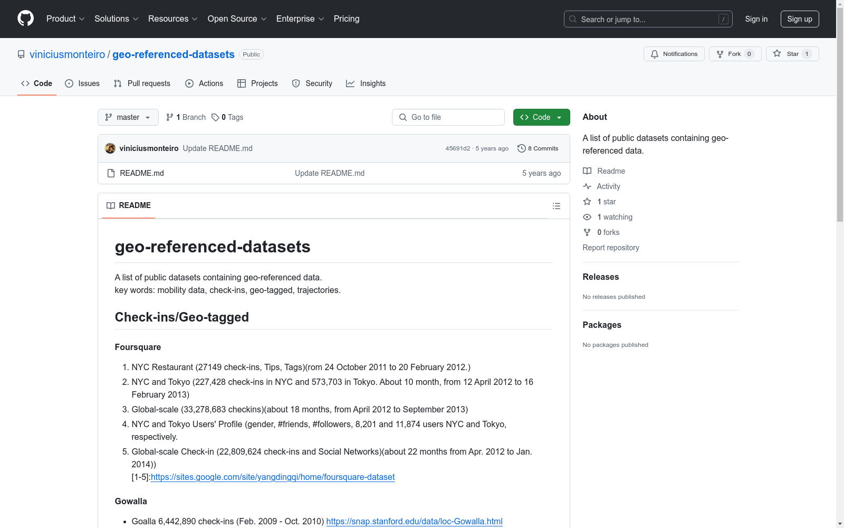Click the Public visibility badge

[x=252, y=54]
